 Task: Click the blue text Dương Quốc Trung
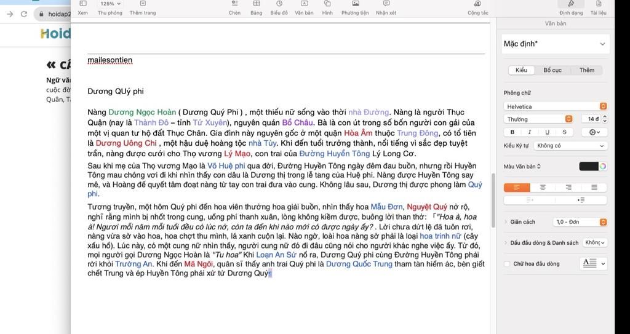click(x=359, y=264)
